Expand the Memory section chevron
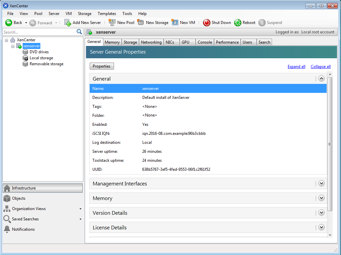This screenshot has height=255, width=341. point(321,198)
